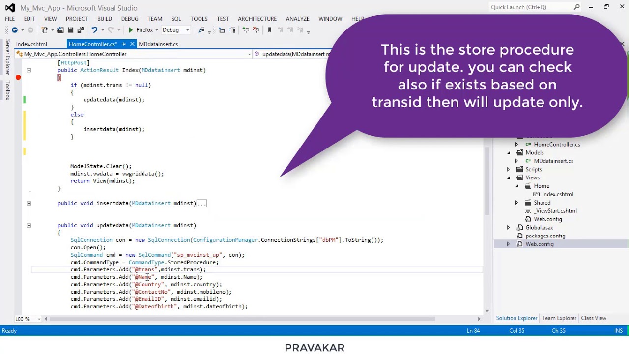629x354 pixels.
Task: Open the ARCHITECTURE menu
Action: click(x=257, y=19)
